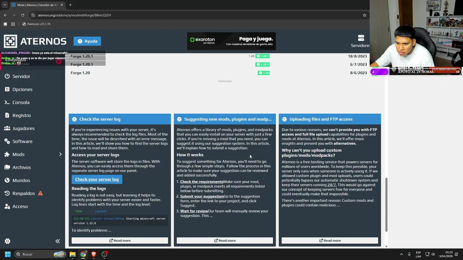The height and width of the screenshot is (260, 463).
Task: Click the Mods puzzle-piece icon
Action: tap(7, 154)
